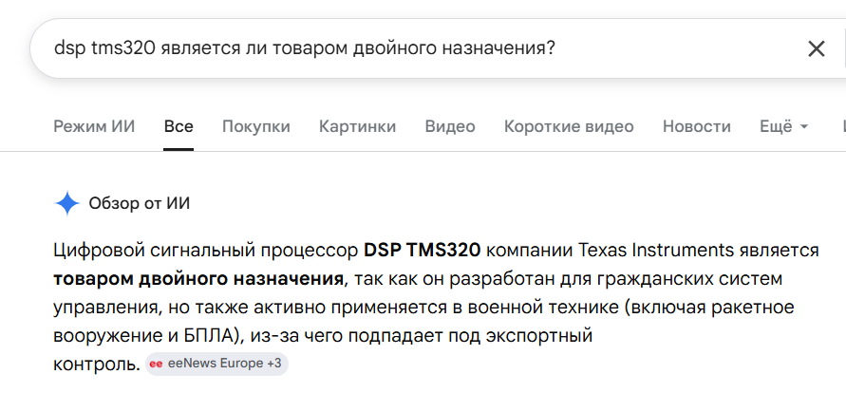Viewport: 846px width, 393px height.
Task: Open the Покупки tab
Action: point(256,126)
